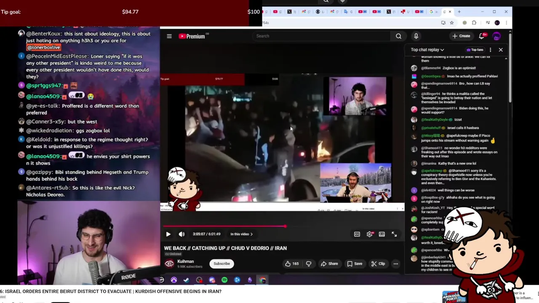Mute the video with speaker icon
This screenshot has height=303, width=539.
coord(181,234)
